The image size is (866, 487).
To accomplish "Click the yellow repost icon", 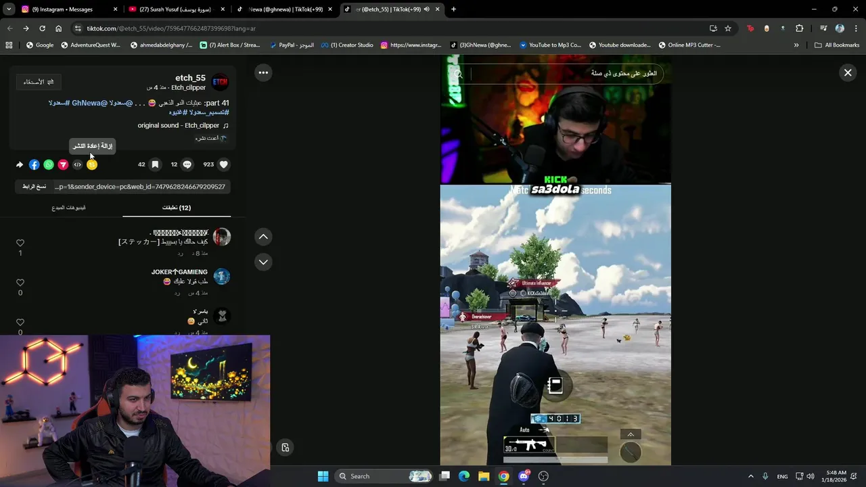I will point(92,164).
